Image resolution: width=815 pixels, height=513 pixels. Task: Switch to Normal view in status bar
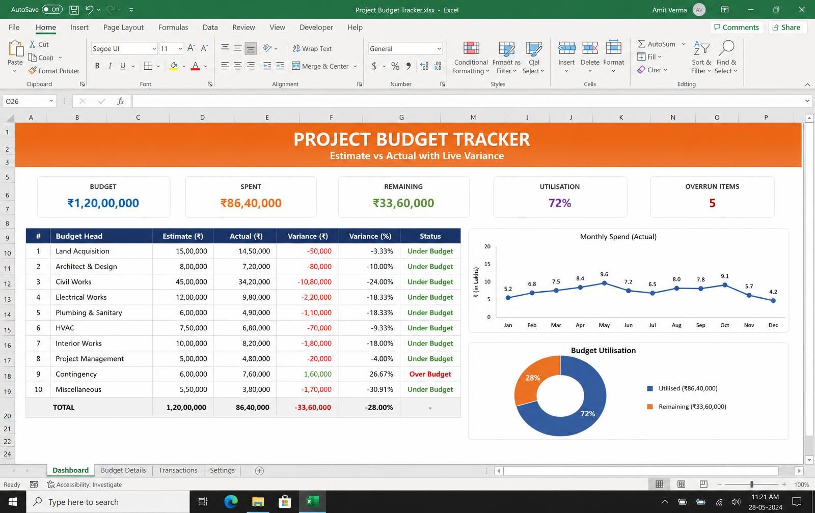click(659, 484)
